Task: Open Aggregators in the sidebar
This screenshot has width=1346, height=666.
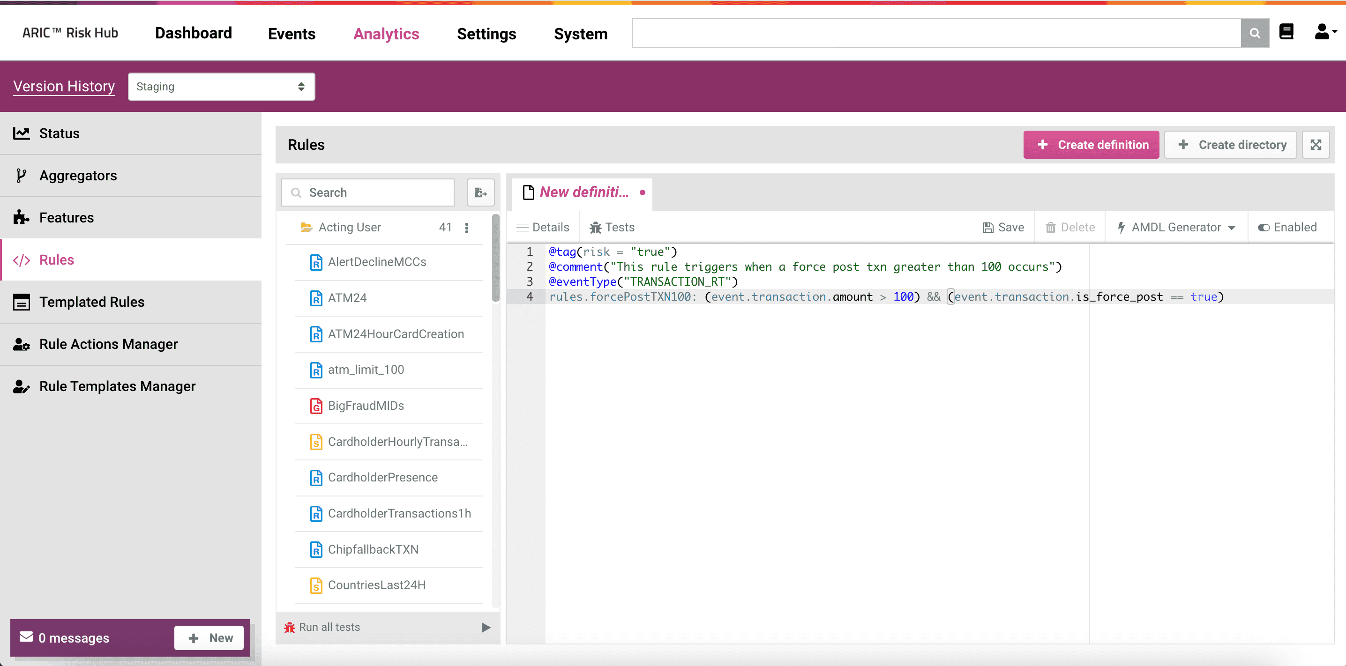Action: [x=131, y=176]
